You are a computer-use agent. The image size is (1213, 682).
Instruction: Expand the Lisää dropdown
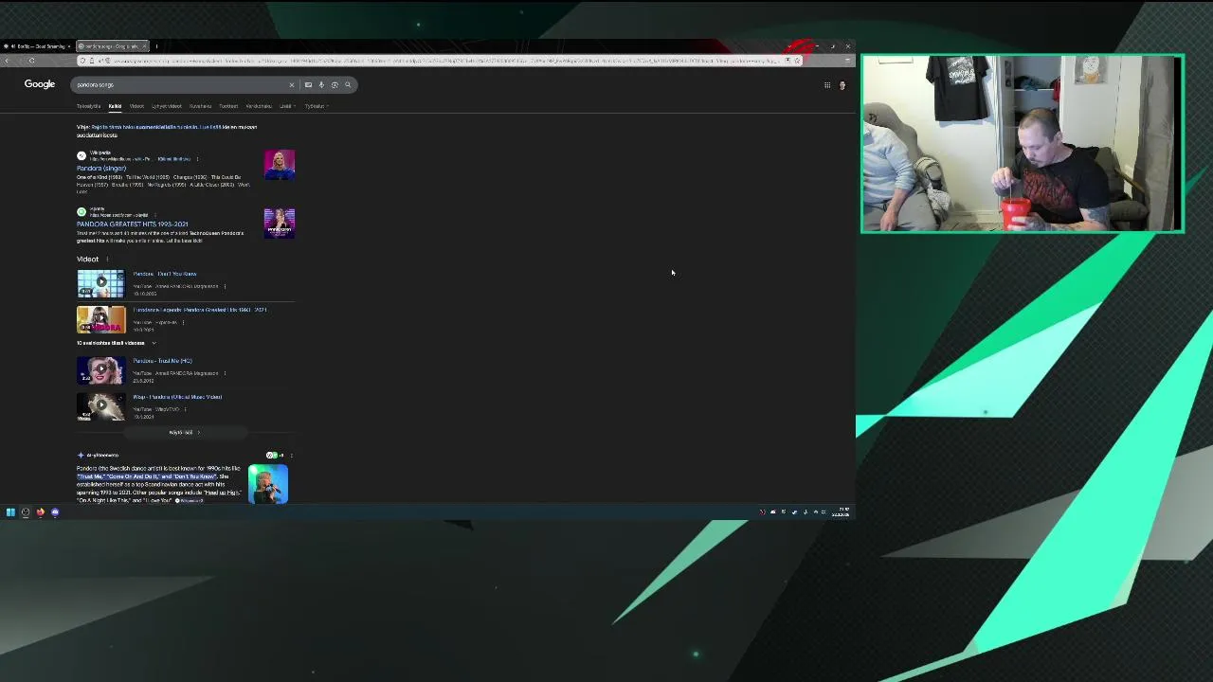click(x=287, y=106)
